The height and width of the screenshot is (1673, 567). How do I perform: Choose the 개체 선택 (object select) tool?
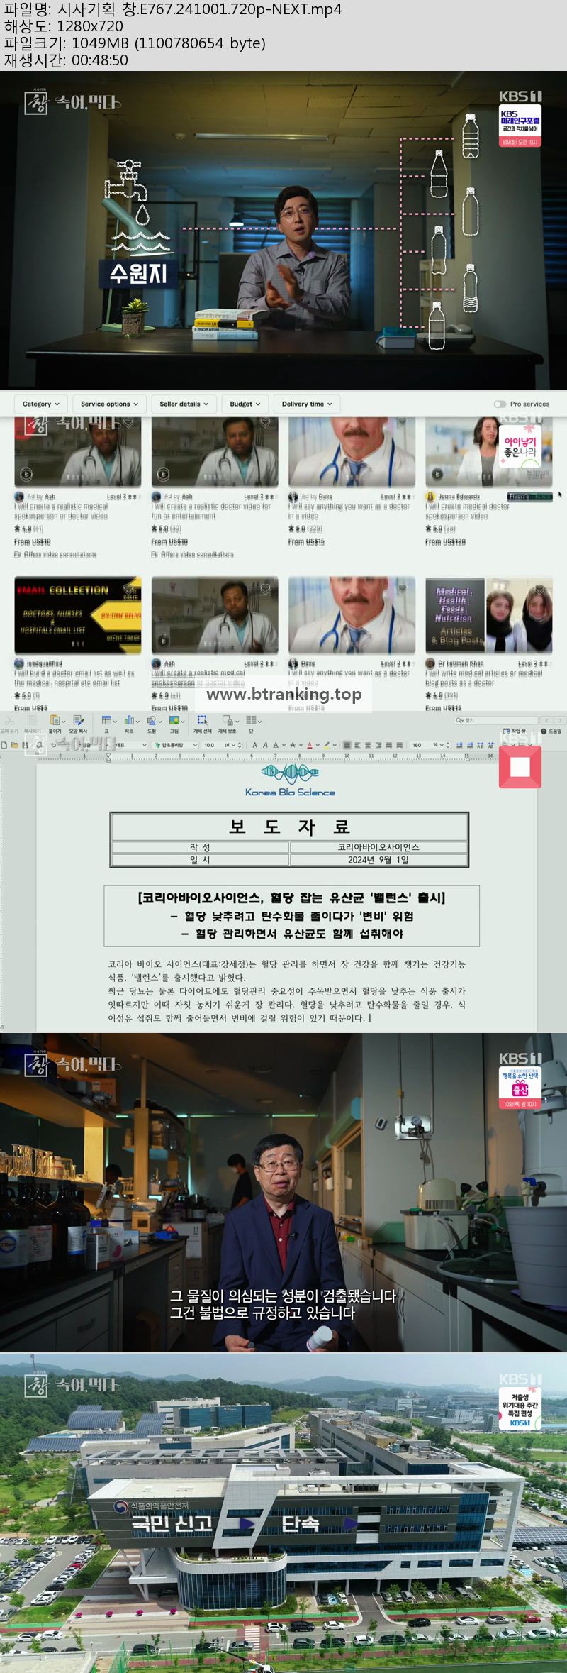pos(203,723)
